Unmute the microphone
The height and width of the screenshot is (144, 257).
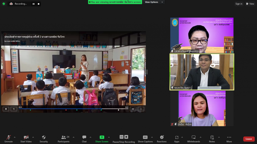tap(9, 137)
